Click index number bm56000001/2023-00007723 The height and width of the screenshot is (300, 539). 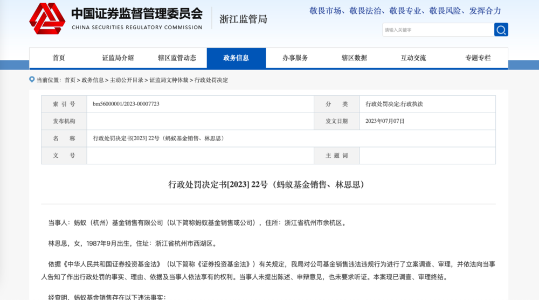tap(126, 104)
